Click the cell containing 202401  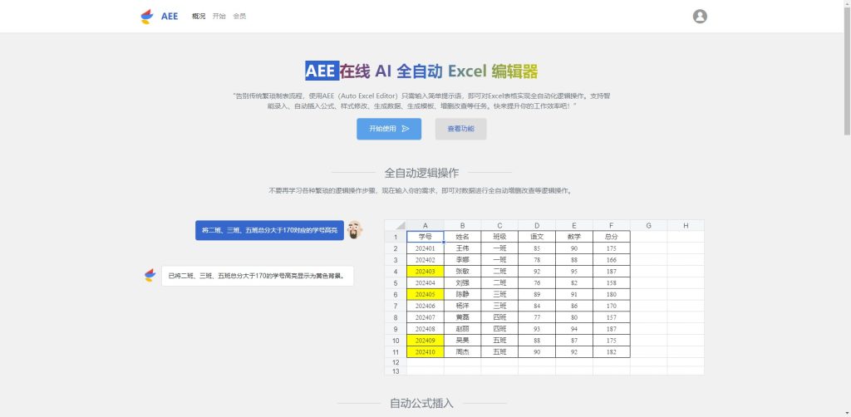[x=425, y=248]
